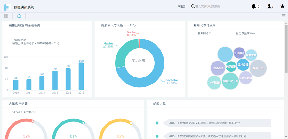Click the 服务网点35 text
The height and width of the screenshot is (139, 288).
tap(204, 33)
